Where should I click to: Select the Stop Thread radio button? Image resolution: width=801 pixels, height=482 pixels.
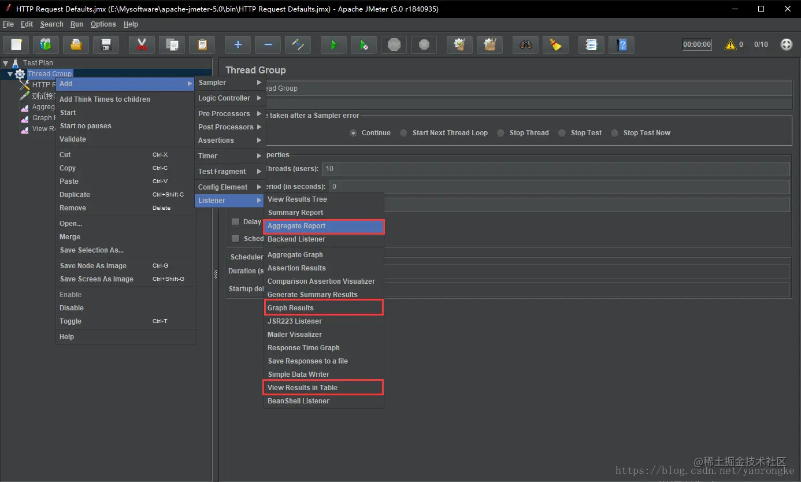click(501, 133)
